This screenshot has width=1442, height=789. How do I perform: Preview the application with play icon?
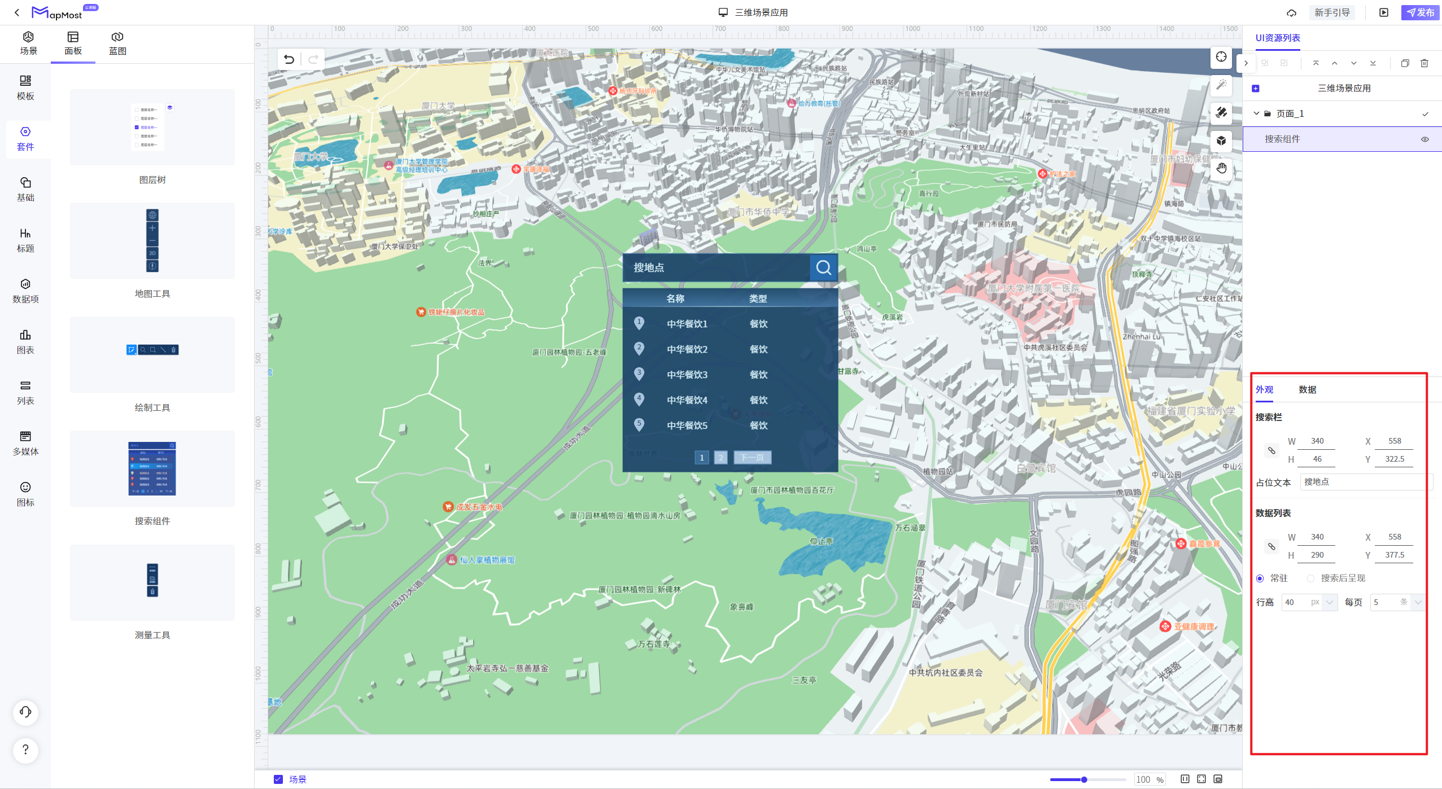1384,12
